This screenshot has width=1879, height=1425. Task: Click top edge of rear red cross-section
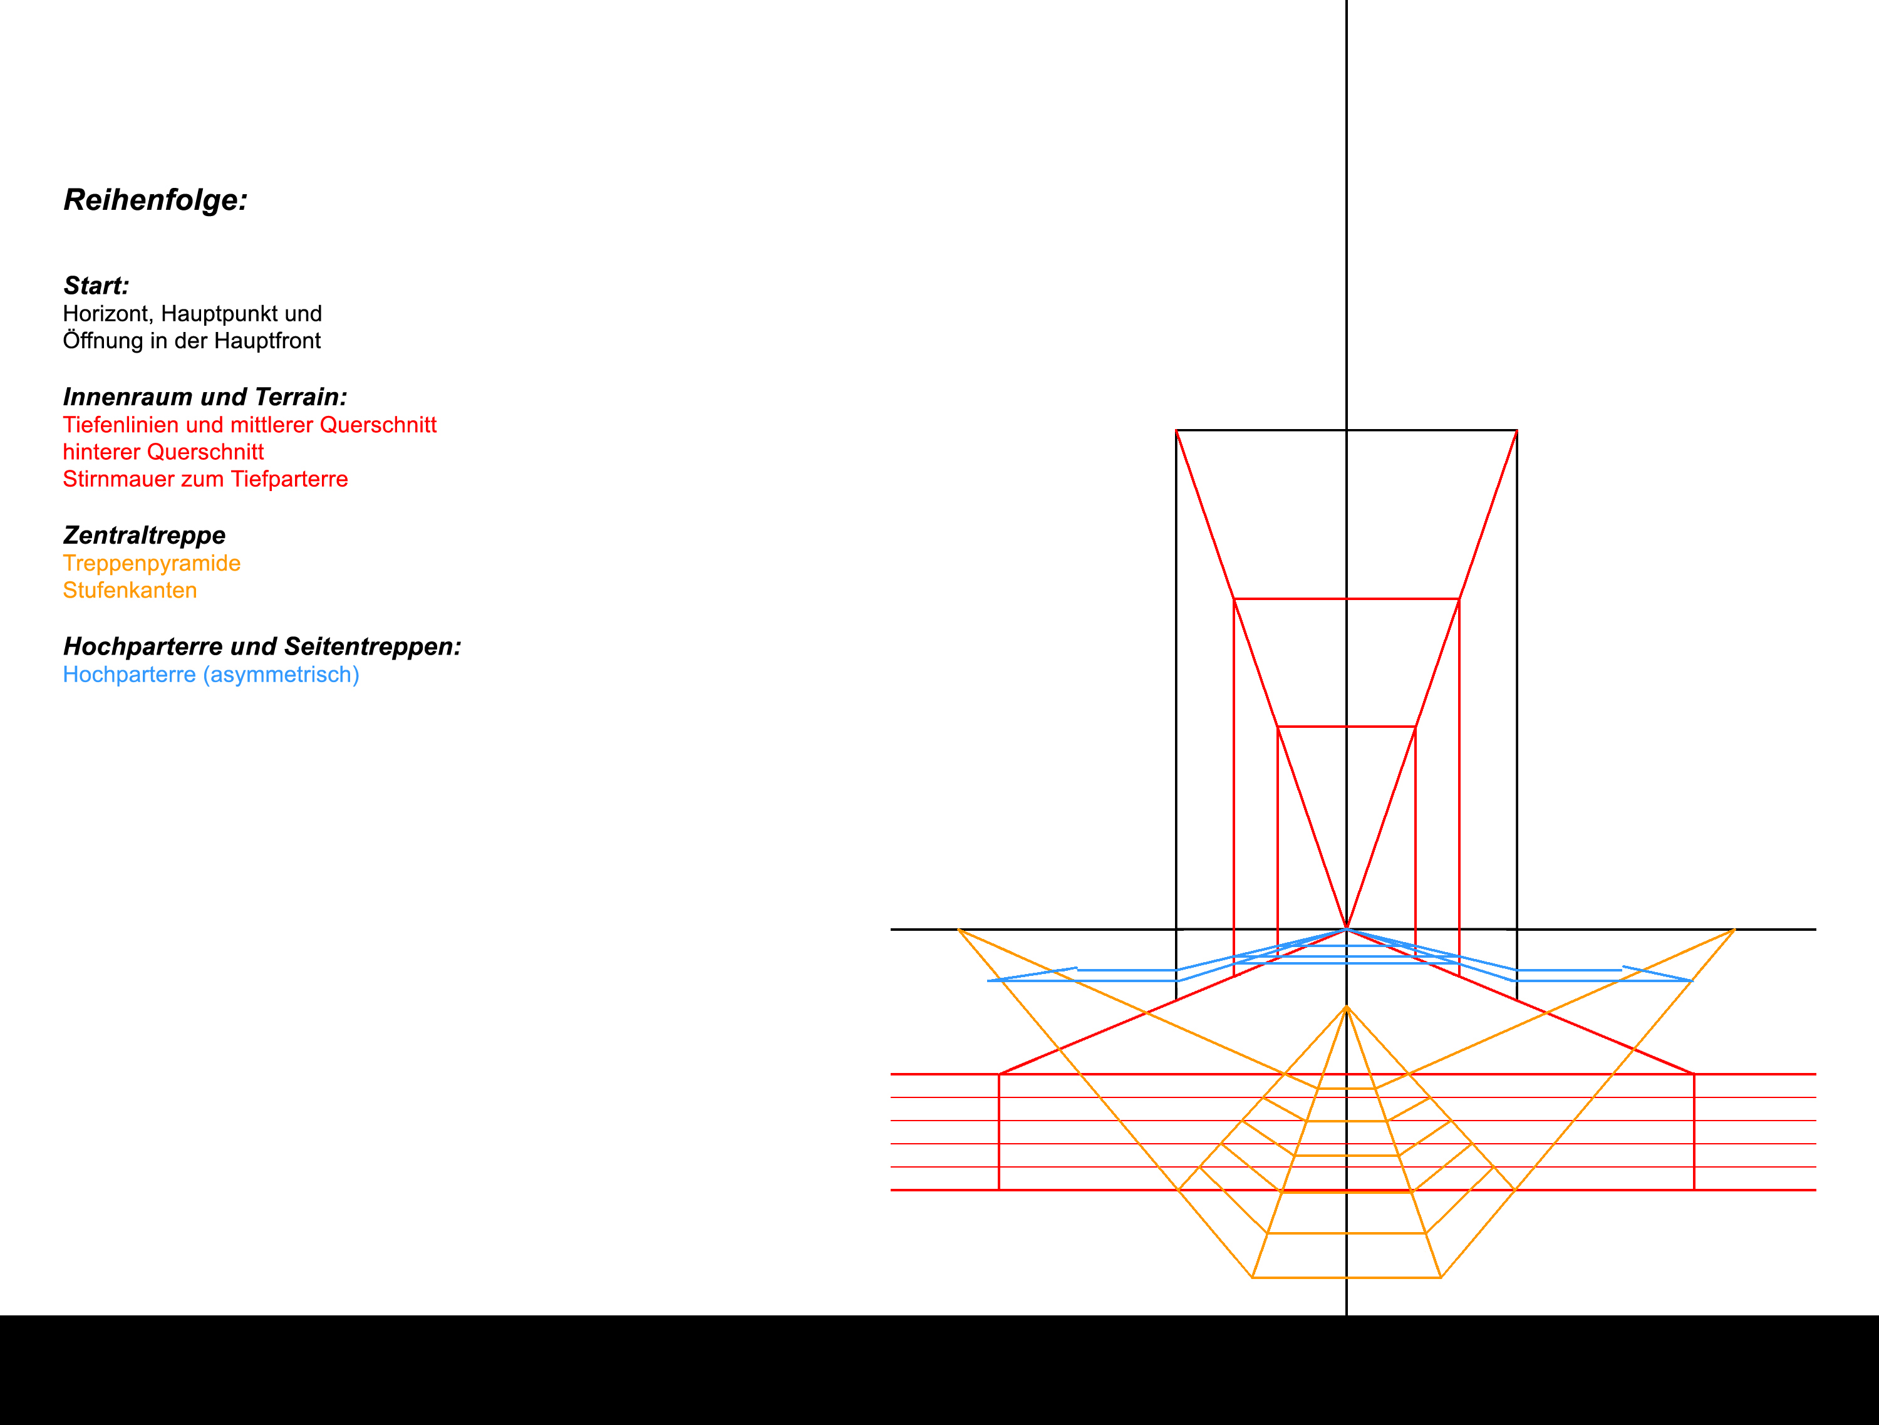[1312, 727]
